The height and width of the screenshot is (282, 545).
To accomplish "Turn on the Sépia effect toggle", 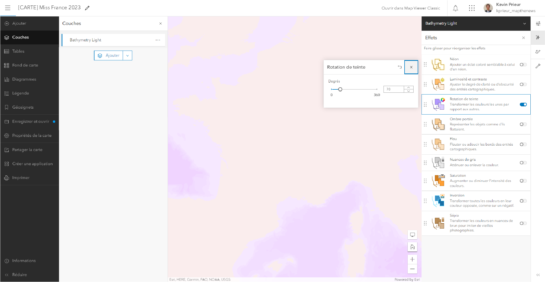I will [x=523, y=223].
